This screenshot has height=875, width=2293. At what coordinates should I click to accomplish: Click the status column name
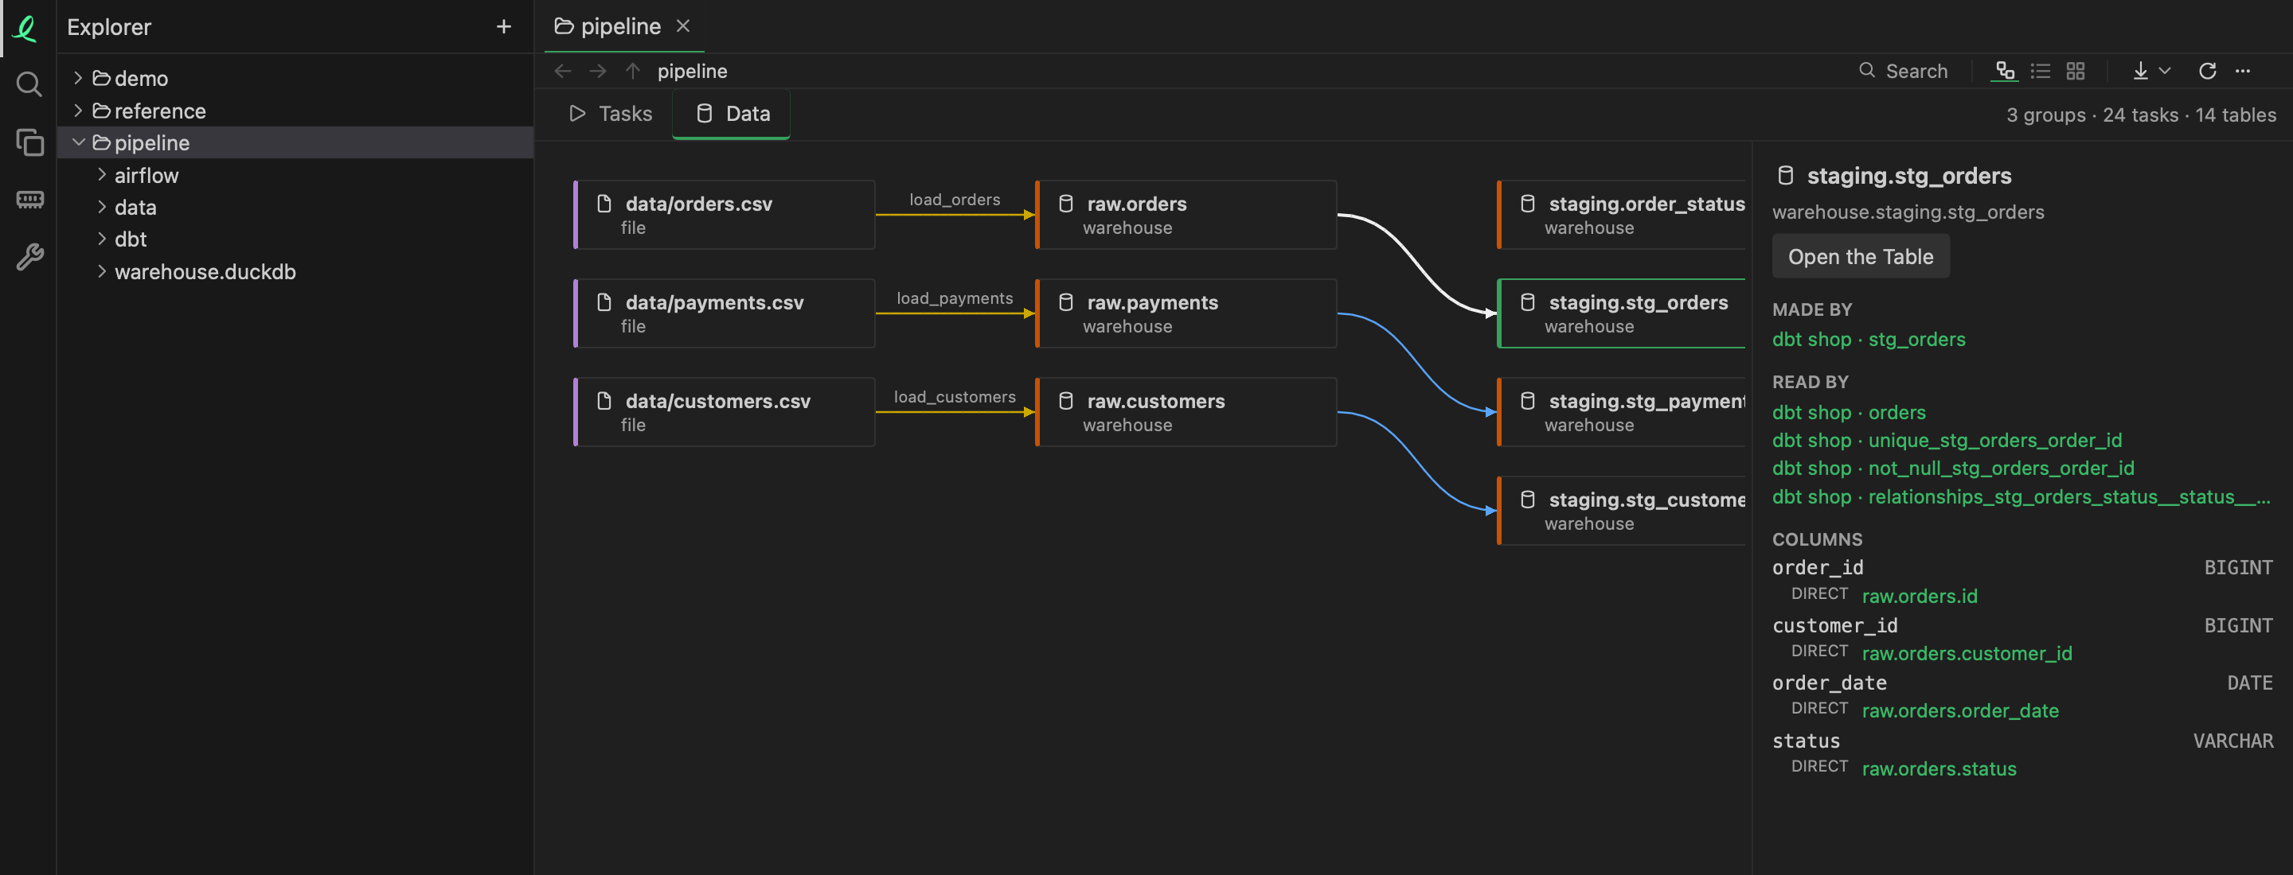click(1805, 741)
